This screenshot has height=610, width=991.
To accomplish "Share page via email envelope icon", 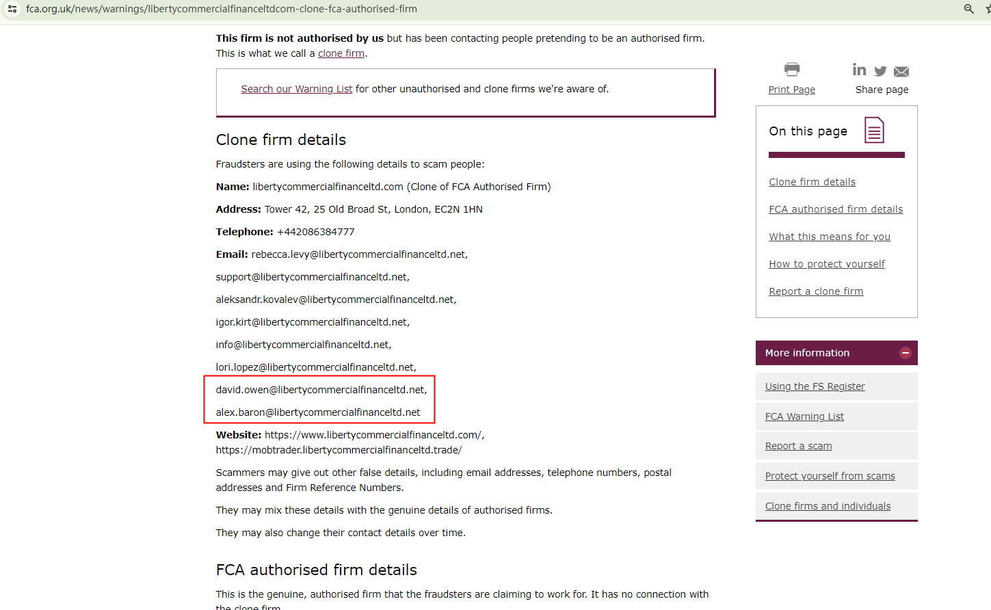I will click(x=901, y=72).
